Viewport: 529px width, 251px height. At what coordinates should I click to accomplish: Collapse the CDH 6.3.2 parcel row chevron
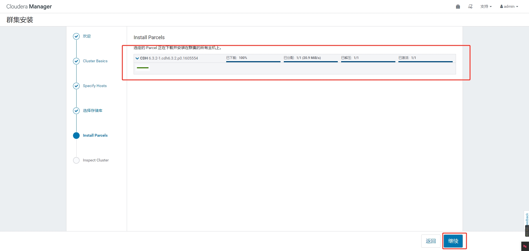click(x=137, y=58)
